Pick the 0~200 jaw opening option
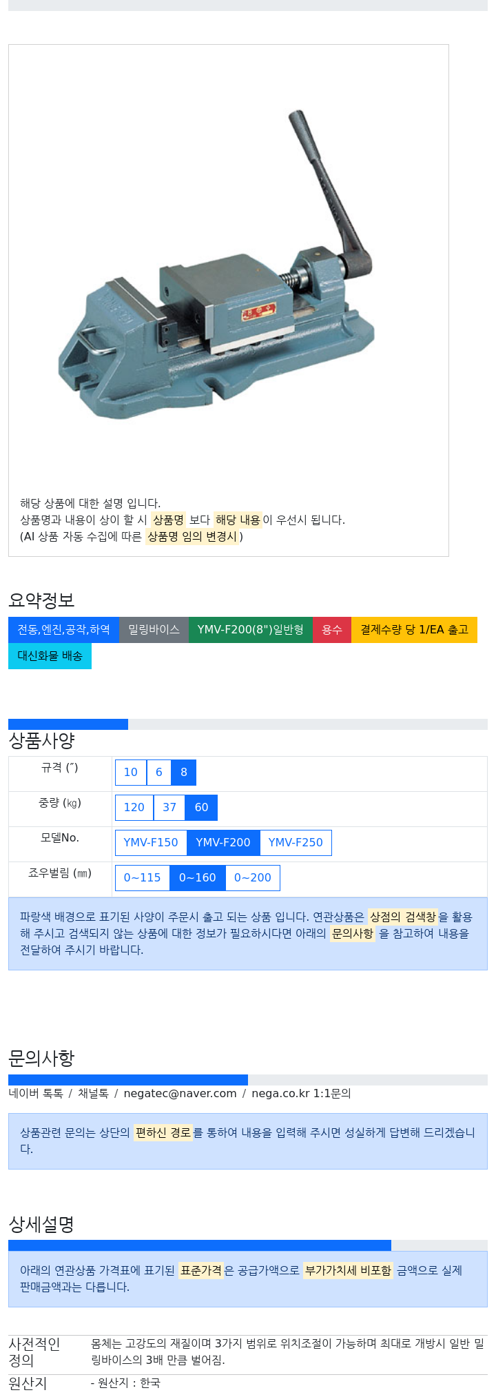Viewport: 496px width, 1397px height. tap(253, 878)
